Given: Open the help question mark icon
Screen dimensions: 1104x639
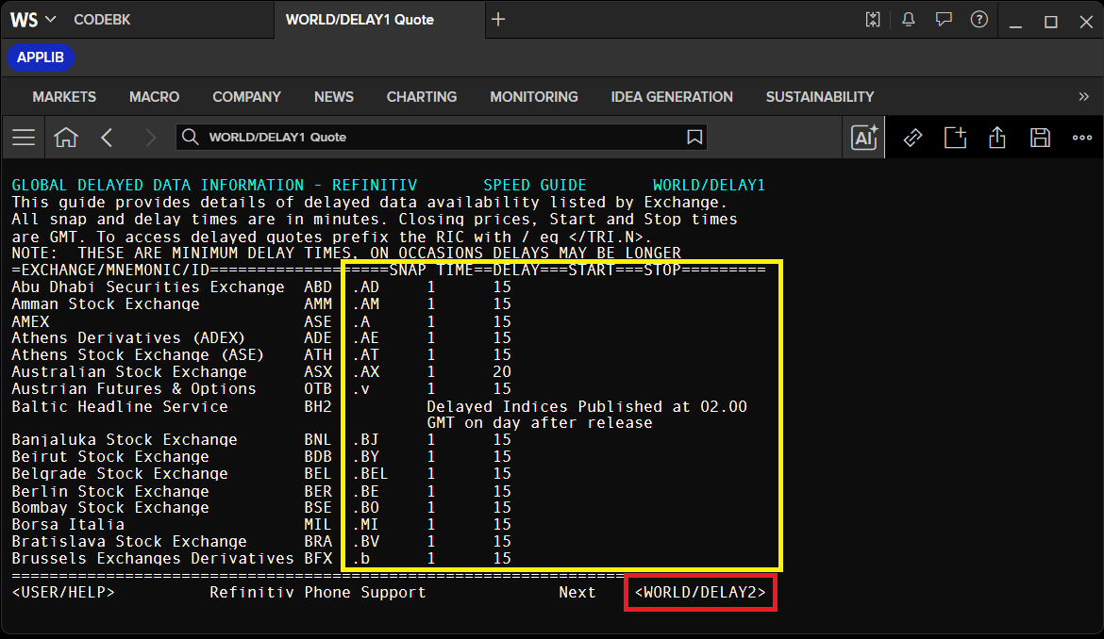Looking at the screenshot, I should click(979, 20).
